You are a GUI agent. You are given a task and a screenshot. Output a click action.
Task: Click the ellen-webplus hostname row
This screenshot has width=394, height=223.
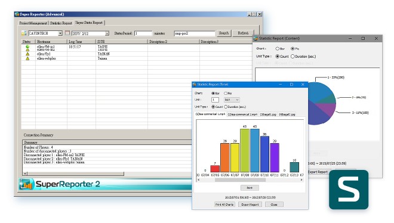(x=46, y=58)
